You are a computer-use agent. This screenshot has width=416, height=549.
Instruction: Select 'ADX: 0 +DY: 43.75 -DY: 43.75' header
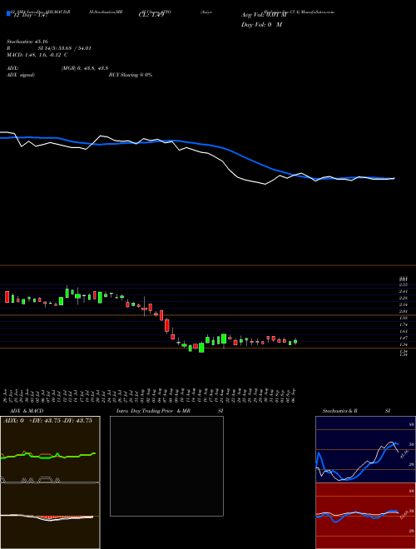coord(47,421)
